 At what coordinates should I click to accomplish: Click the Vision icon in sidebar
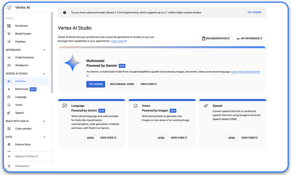pyautogui.click(x=9, y=105)
